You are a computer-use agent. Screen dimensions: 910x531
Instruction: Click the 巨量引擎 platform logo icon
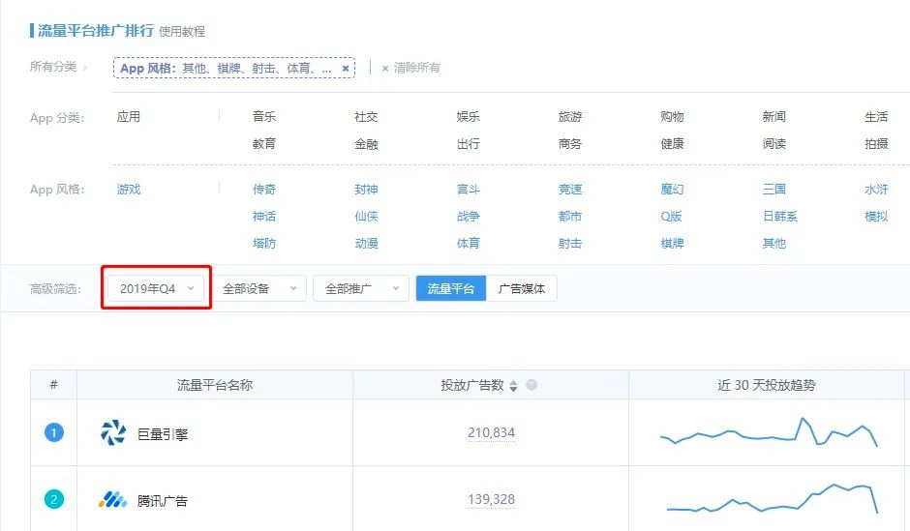tap(113, 432)
